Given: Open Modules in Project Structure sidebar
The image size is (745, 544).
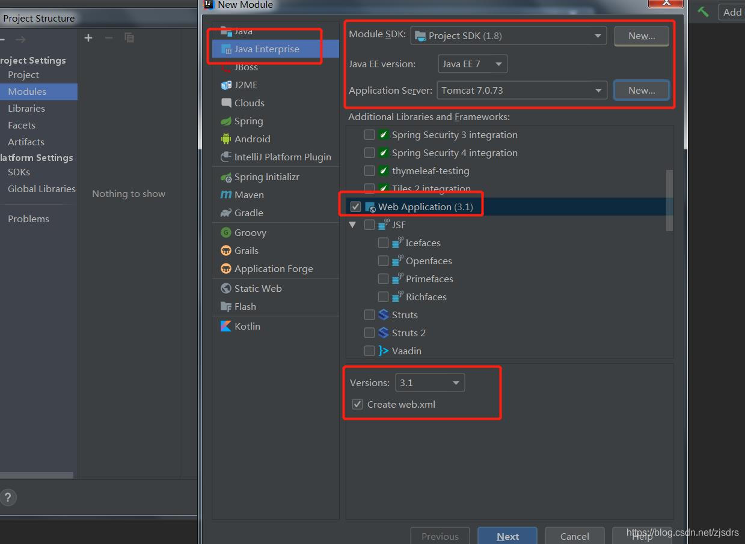Looking at the screenshot, I should click(x=38, y=92).
